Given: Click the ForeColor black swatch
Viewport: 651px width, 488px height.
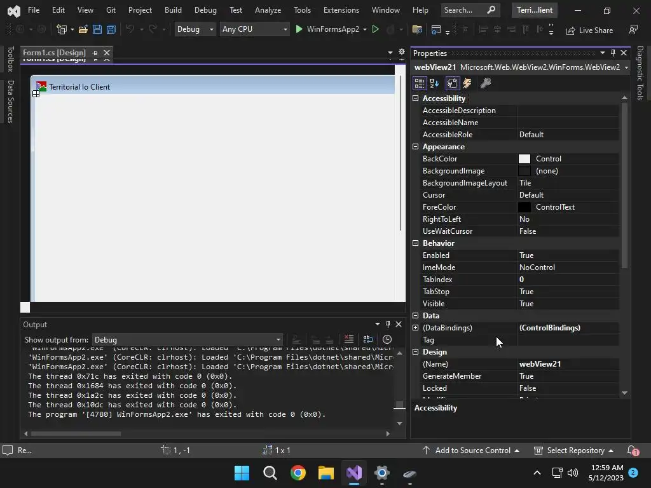Looking at the screenshot, I should (x=524, y=207).
